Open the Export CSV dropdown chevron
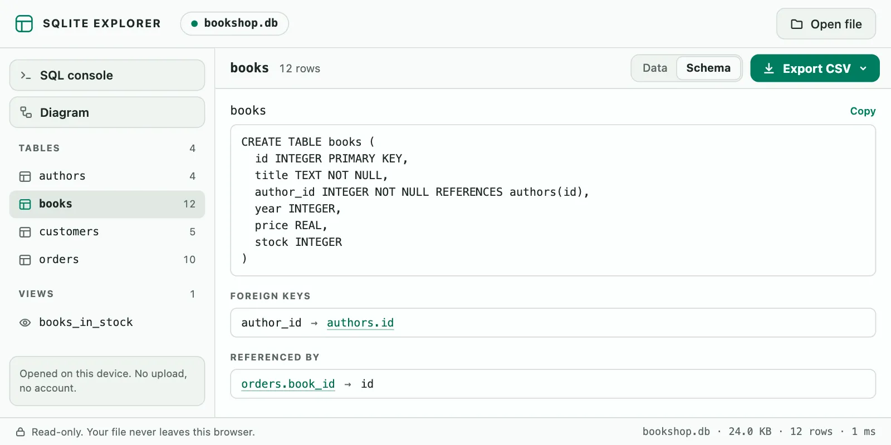 coord(863,68)
